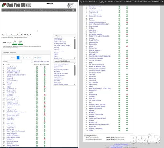Click the Min score green progress bar
The width and height of the screenshot is (164, 148).
14,44
